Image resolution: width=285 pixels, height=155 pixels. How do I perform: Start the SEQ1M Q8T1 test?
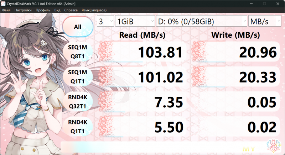point(78,52)
